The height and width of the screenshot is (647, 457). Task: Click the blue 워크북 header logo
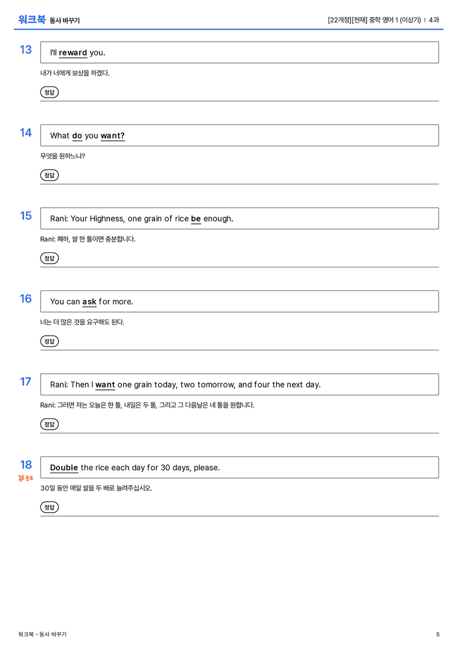click(32, 20)
